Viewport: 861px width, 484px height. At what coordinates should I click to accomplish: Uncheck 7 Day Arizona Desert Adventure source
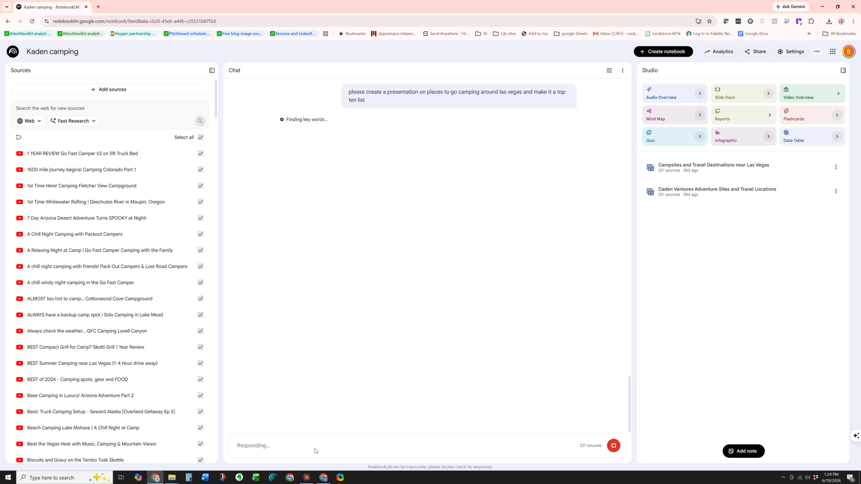tap(200, 218)
